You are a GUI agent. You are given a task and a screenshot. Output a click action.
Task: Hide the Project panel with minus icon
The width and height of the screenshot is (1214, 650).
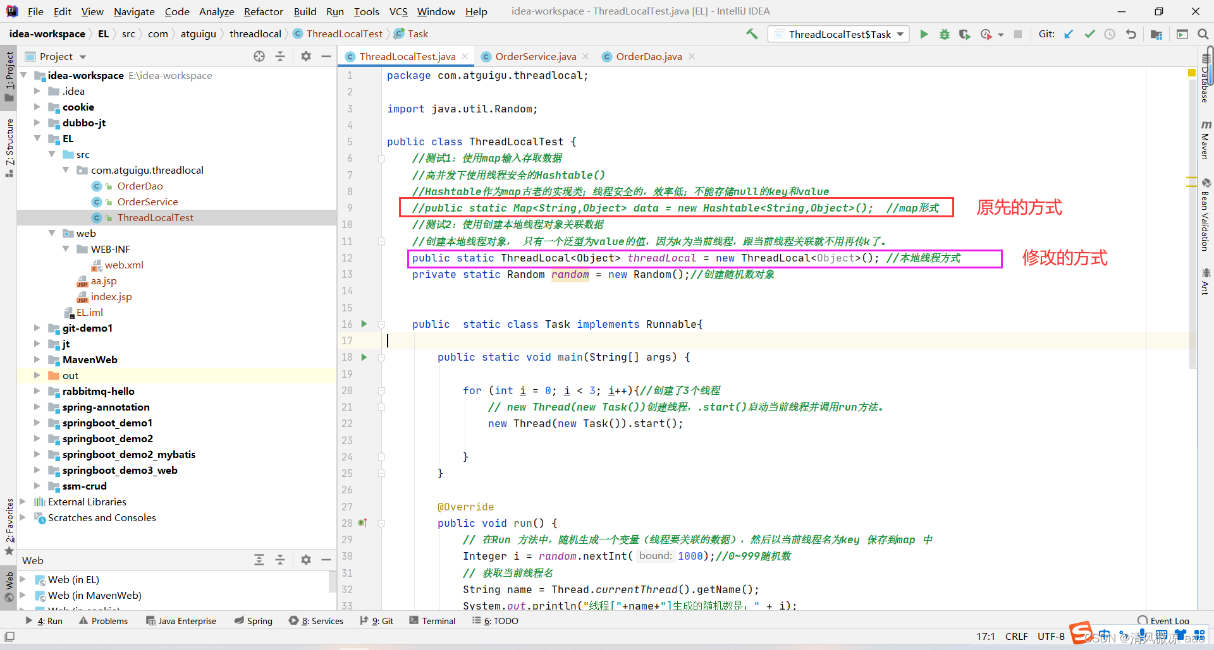(326, 56)
